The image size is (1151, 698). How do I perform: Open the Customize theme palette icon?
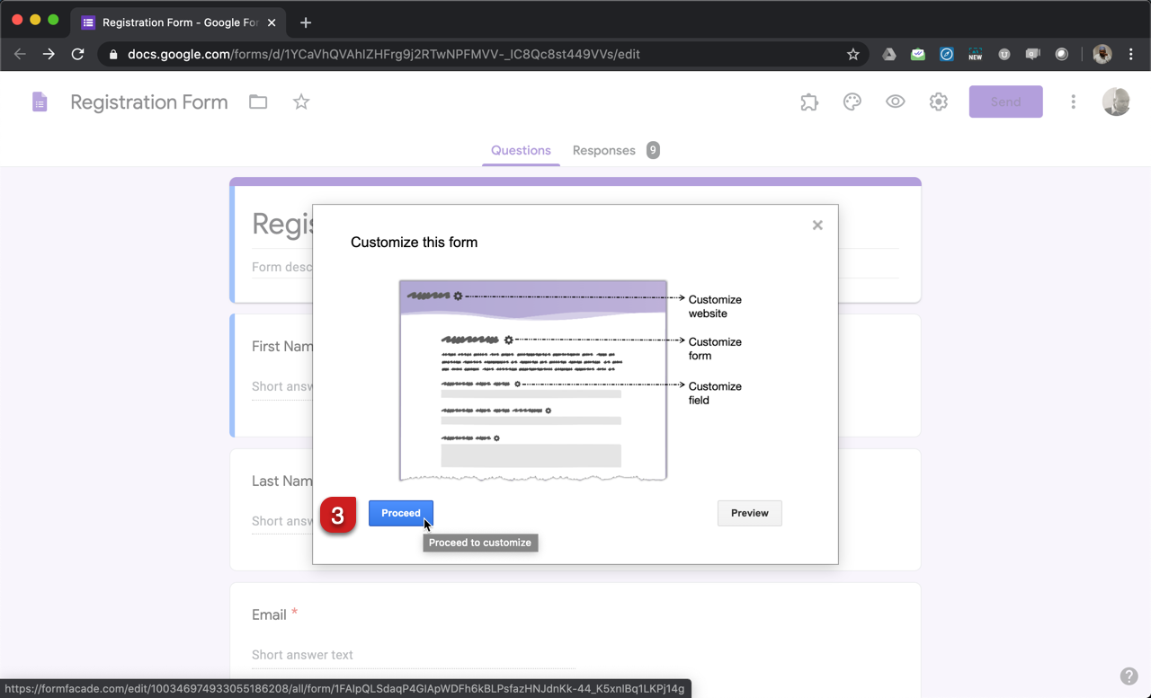point(852,102)
